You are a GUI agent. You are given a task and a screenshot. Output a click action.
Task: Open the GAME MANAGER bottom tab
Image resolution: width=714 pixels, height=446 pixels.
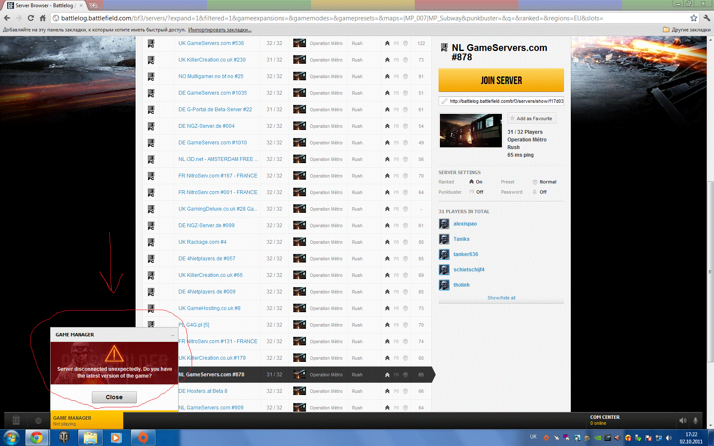tap(87, 421)
